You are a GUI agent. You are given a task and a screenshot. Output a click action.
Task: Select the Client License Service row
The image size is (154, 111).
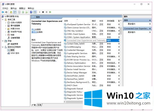point(79,28)
